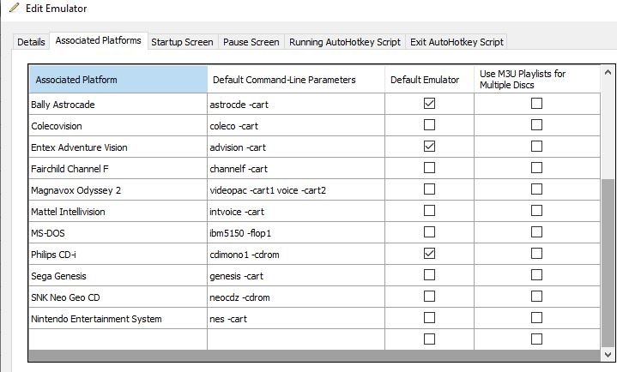Enable Default Emulator for Mattel Intellivision
617x372 pixels.
point(429,210)
